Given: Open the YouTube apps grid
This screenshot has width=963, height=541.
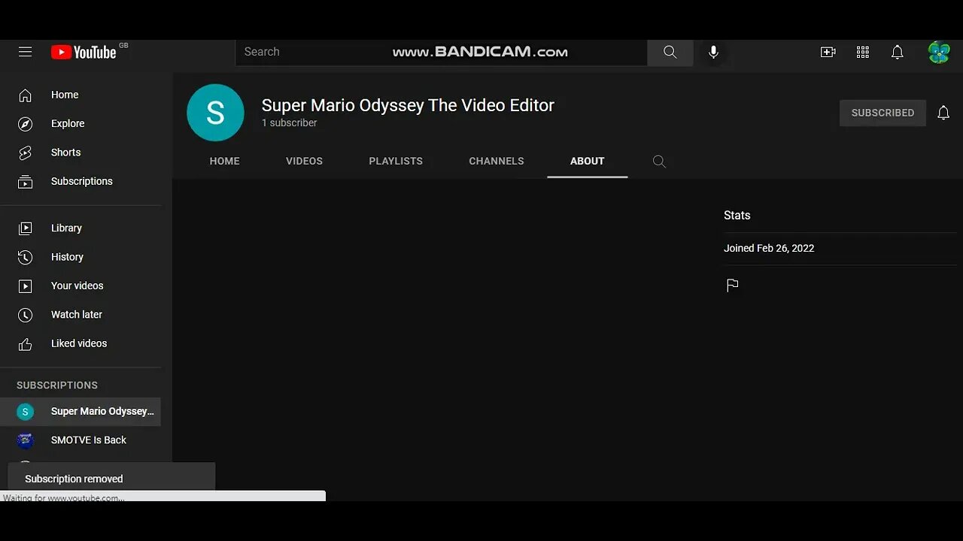Looking at the screenshot, I should coord(863,52).
